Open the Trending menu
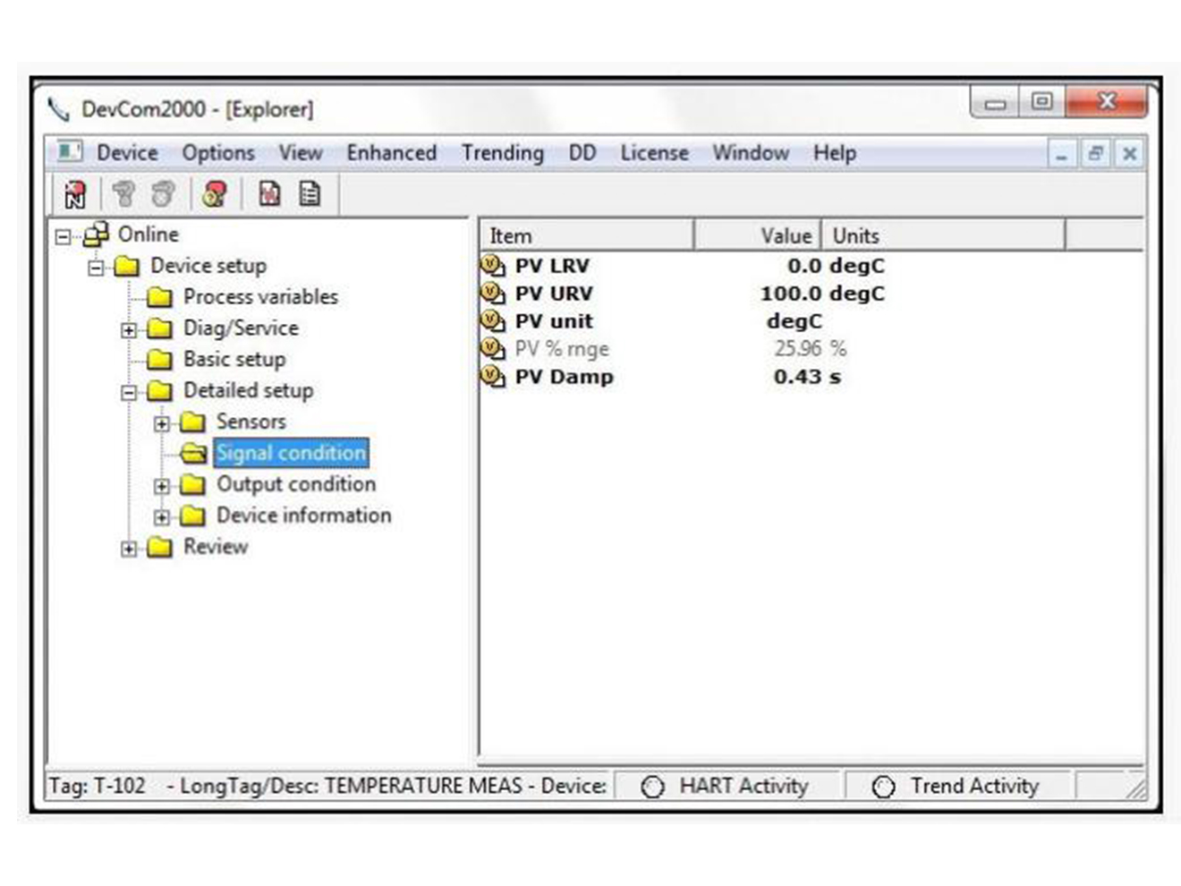The width and height of the screenshot is (1181, 886). pyautogui.click(x=502, y=153)
